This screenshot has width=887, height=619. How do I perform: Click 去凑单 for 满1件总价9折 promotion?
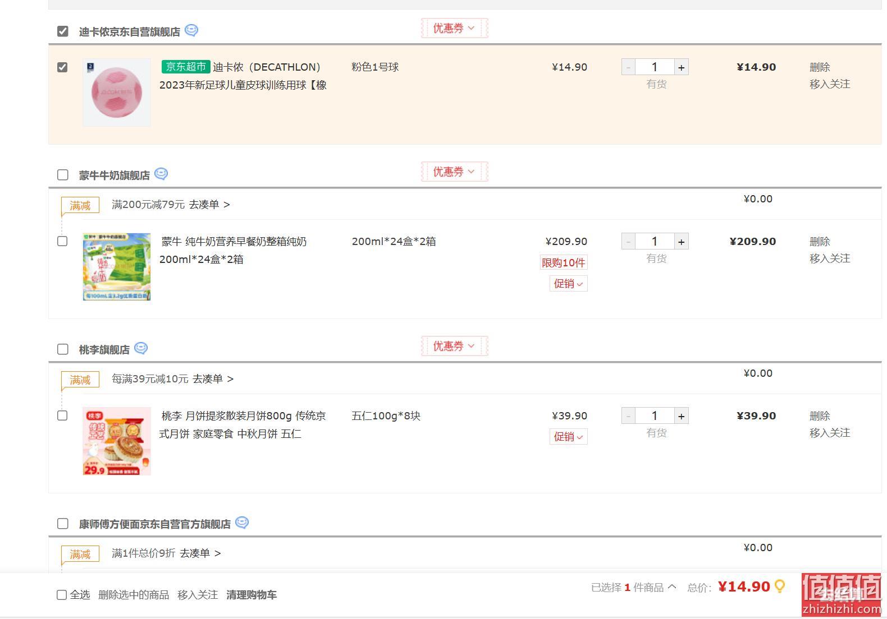(200, 553)
